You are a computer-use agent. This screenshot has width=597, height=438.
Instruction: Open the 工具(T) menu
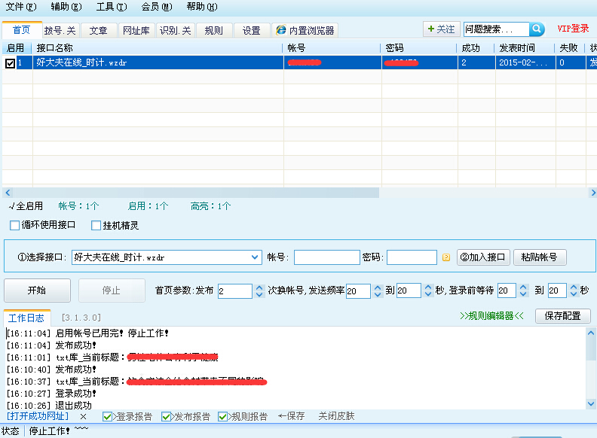[112, 7]
